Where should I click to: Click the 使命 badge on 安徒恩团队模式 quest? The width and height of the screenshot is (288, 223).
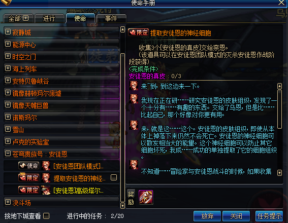[x=28, y=166]
